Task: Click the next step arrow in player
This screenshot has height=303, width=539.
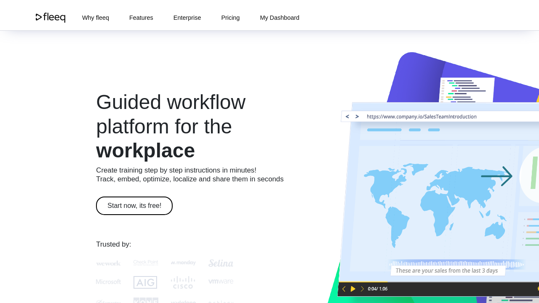Action: 362,289
